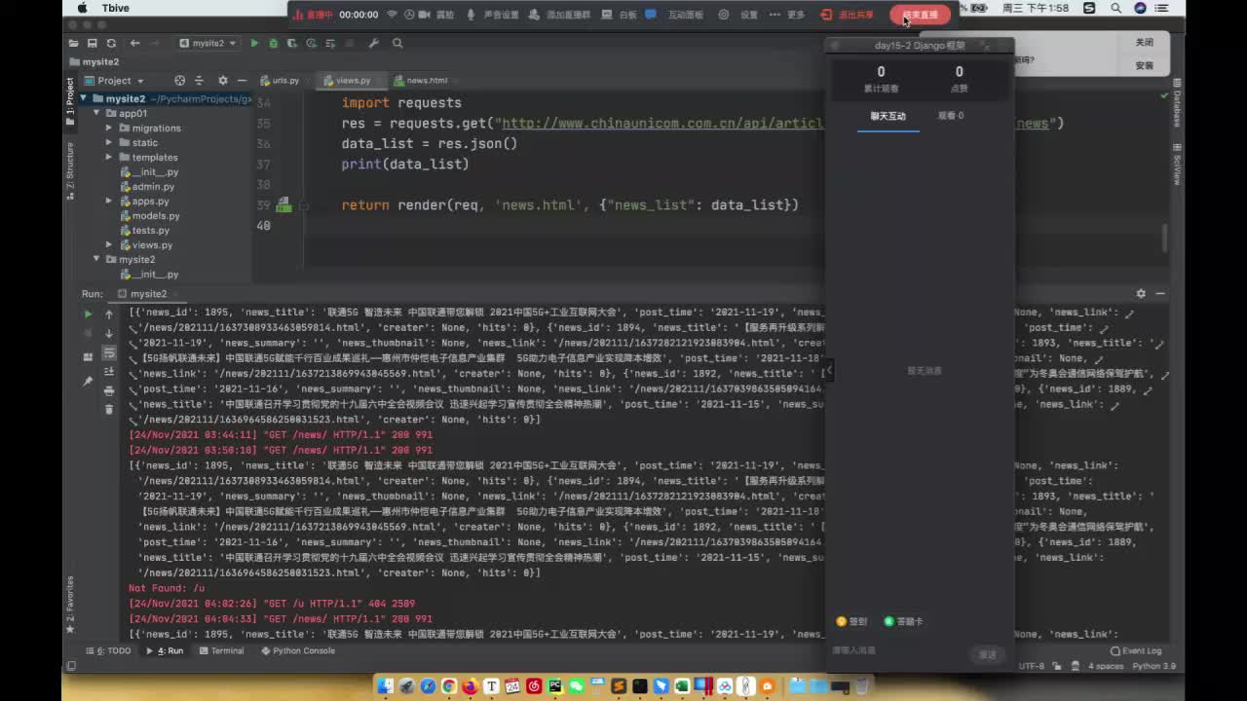The height and width of the screenshot is (701, 1247).
Task: Collapse the mysite2 root project folder
Action: point(84,98)
